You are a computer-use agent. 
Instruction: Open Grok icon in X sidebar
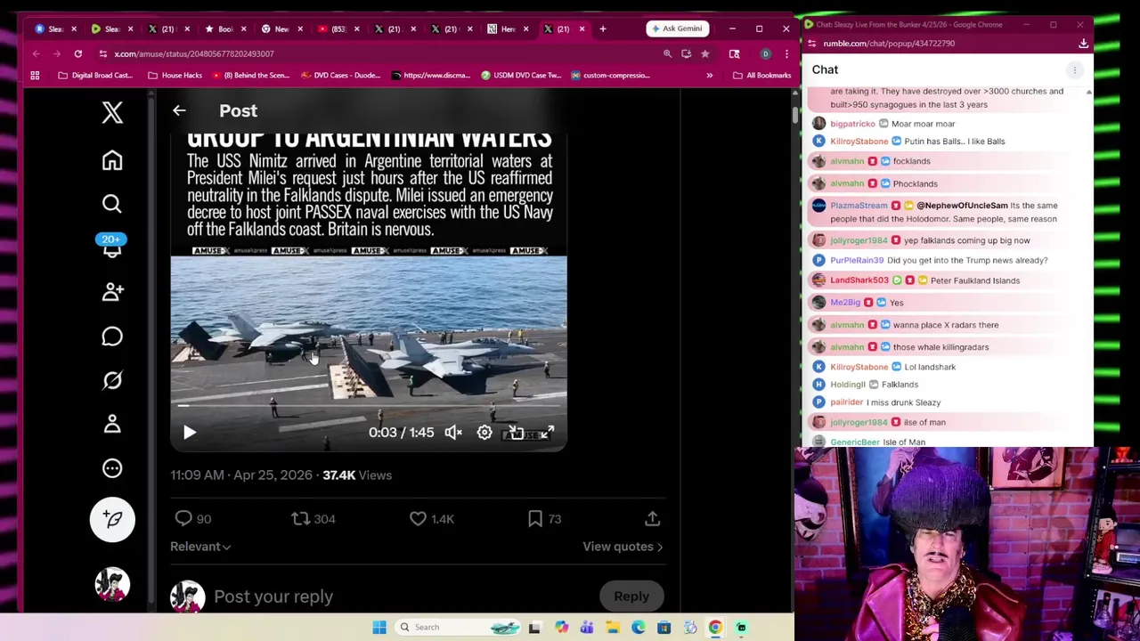(x=112, y=380)
